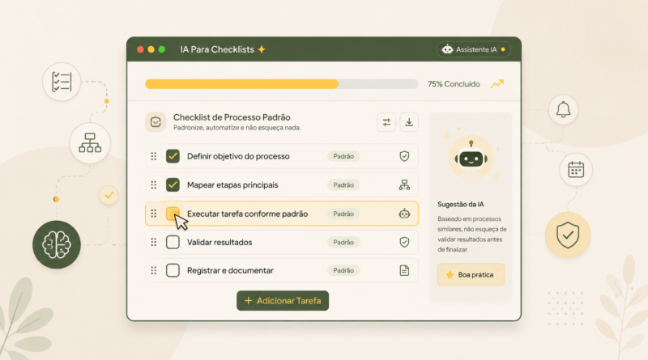Click the yellow minimize window dot

tap(151, 49)
